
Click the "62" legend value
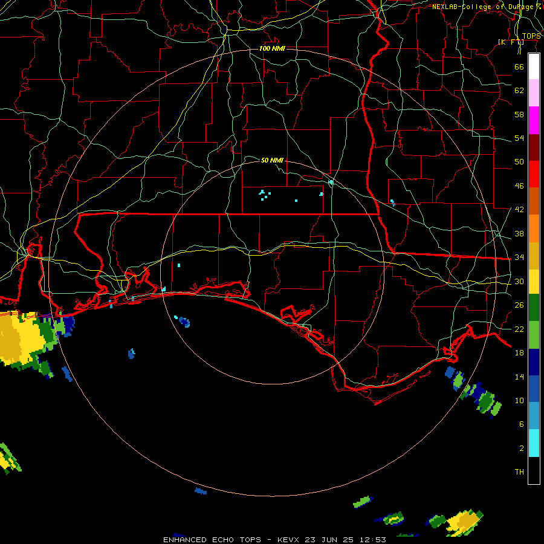(x=519, y=91)
